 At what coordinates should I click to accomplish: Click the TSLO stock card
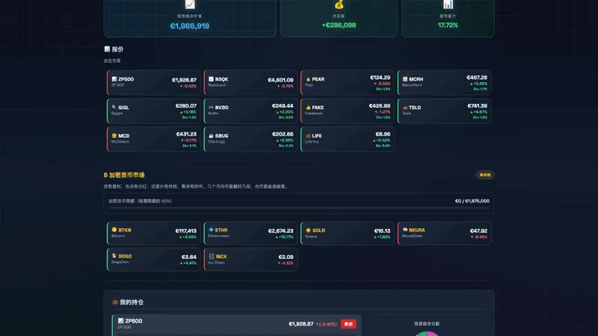444,111
